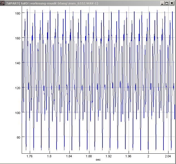Click the 120 y-axis tick label

18,88
